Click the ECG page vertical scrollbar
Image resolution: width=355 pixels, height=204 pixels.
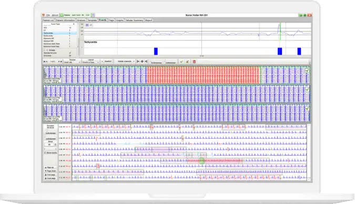pos(309,152)
